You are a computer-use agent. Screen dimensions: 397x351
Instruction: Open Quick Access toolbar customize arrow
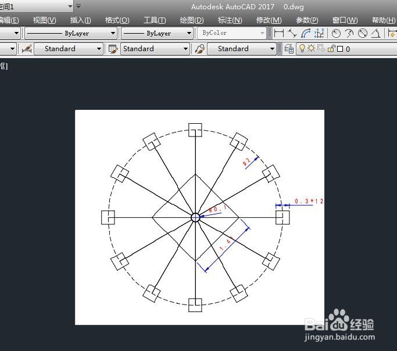(78, 6)
